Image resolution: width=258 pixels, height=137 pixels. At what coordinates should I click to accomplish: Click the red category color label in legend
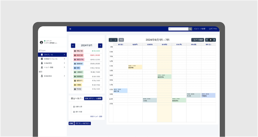79,55
